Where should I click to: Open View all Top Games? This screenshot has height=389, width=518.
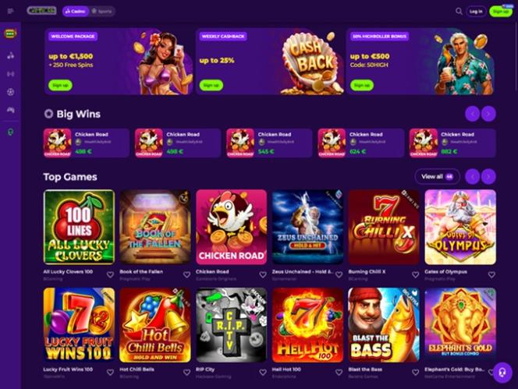pos(437,177)
